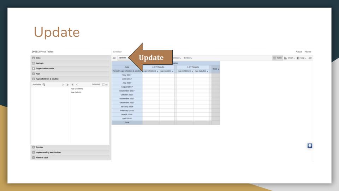
Task: Toggle the 'All' checkbox next to Selected
Action: tap(103, 85)
